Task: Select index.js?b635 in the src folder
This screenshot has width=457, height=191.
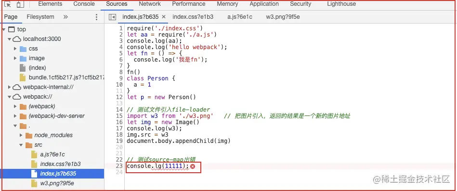Action: click(58, 174)
